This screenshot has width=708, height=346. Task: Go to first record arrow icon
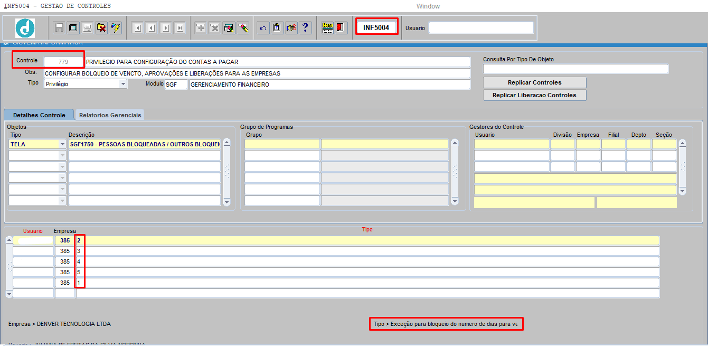(137, 28)
